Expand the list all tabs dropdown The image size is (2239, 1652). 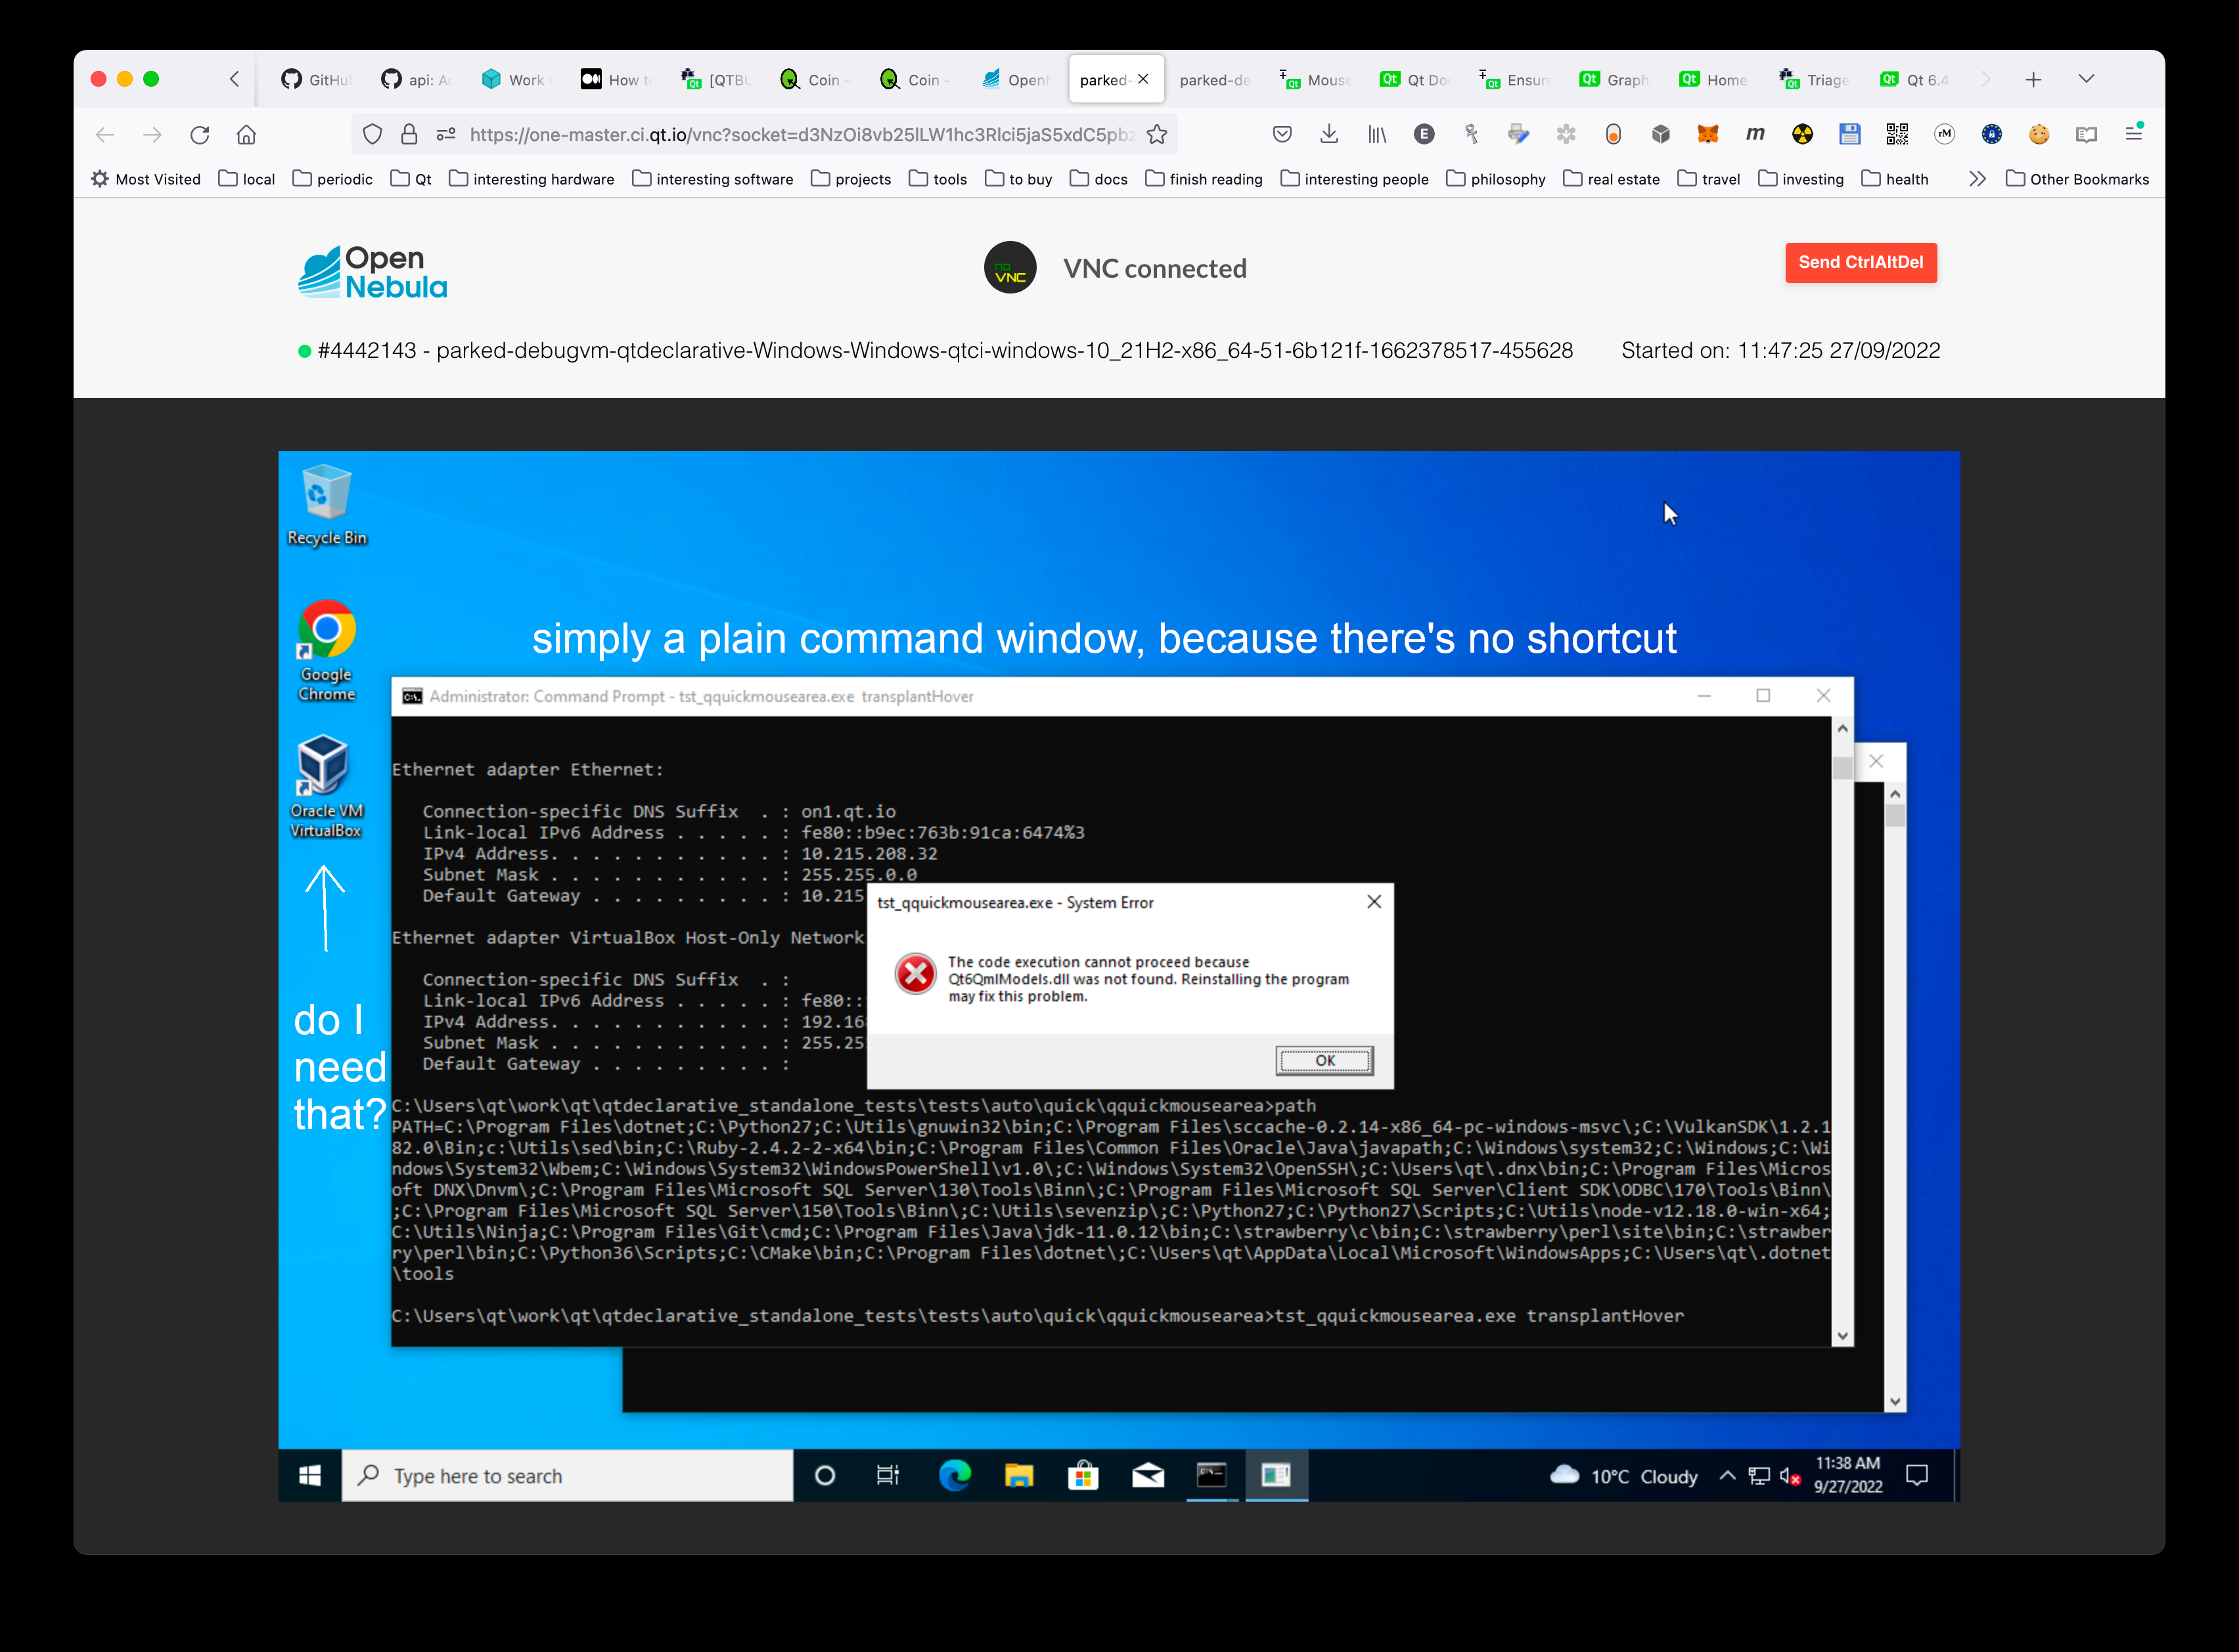tap(2086, 79)
